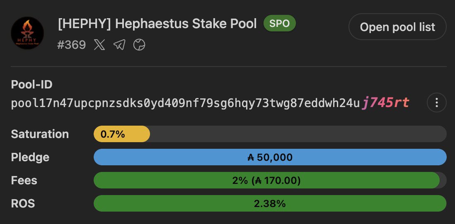Click the green Fees 2% bar
The width and height of the screenshot is (455, 224).
[x=266, y=180]
